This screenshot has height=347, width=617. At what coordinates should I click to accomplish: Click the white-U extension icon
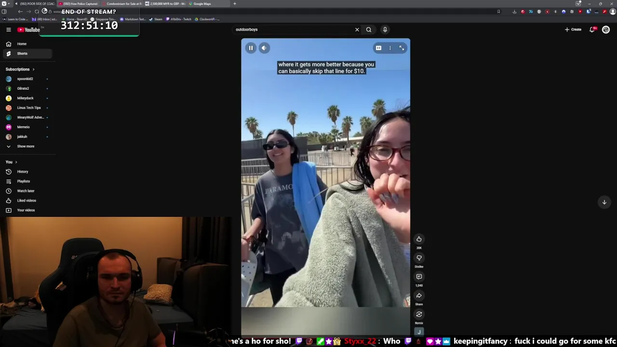[x=547, y=12]
